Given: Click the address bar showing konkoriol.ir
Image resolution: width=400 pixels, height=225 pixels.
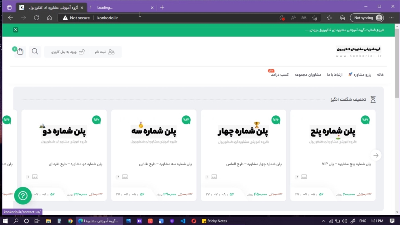Looking at the screenshot, I should pyautogui.click(x=187, y=18).
